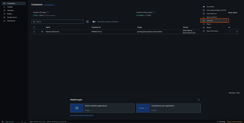Expand Show all ports (2)

[189, 33]
